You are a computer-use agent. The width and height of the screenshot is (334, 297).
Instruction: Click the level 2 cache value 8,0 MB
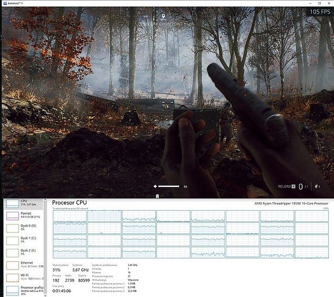point(131,287)
